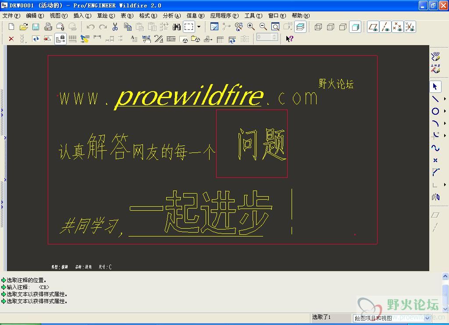449x325 pixels.
Task: Toggle datum axes display
Action: (x=385, y=27)
